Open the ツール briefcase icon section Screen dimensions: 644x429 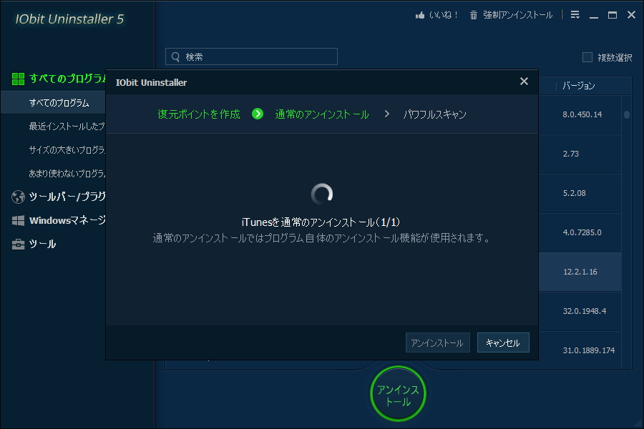tap(19, 243)
